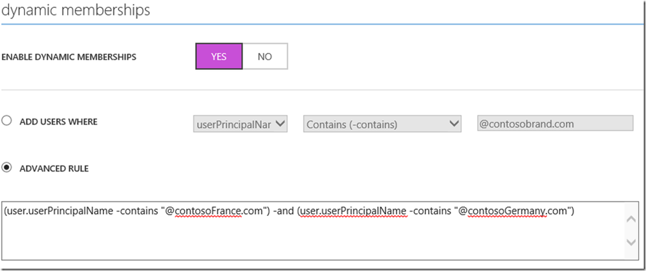The image size is (646, 271).
Task: Disable dynamic memberships with the NO button
Action: point(264,56)
